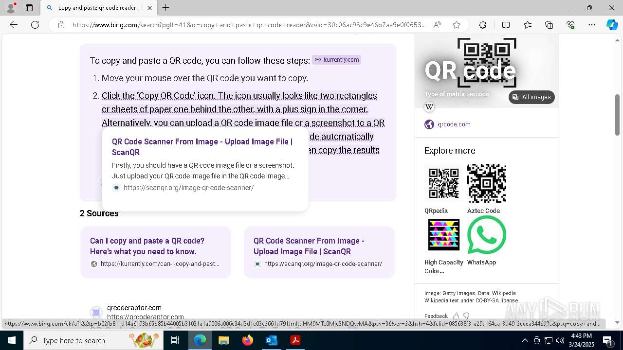Click the page vertical scrollbar thumb
The width and height of the screenshot is (623, 350).
[618, 115]
